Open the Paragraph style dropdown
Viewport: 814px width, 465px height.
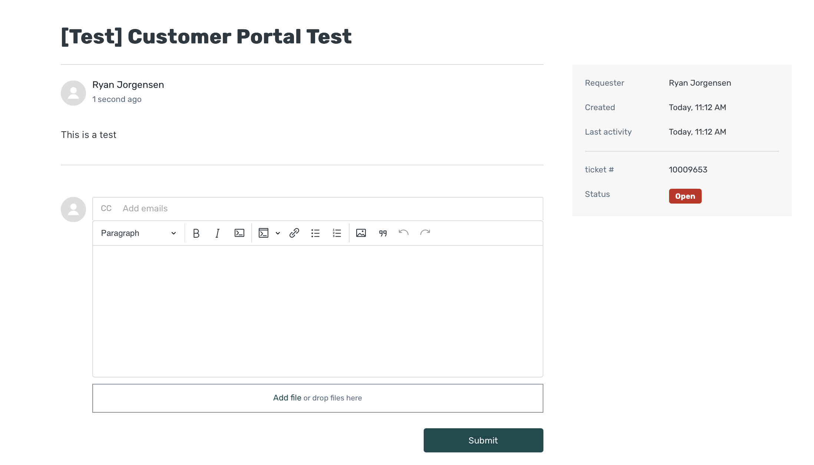click(138, 233)
